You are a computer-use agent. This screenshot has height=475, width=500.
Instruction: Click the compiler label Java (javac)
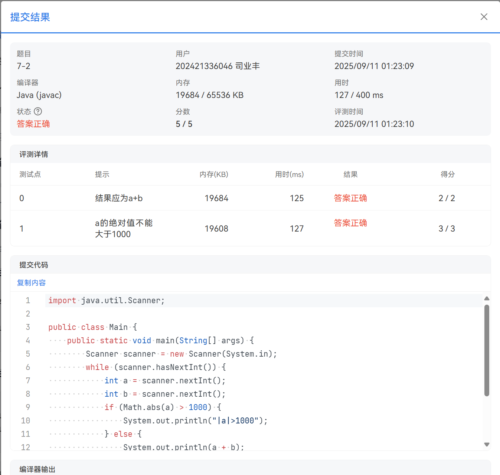click(x=39, y=95)
